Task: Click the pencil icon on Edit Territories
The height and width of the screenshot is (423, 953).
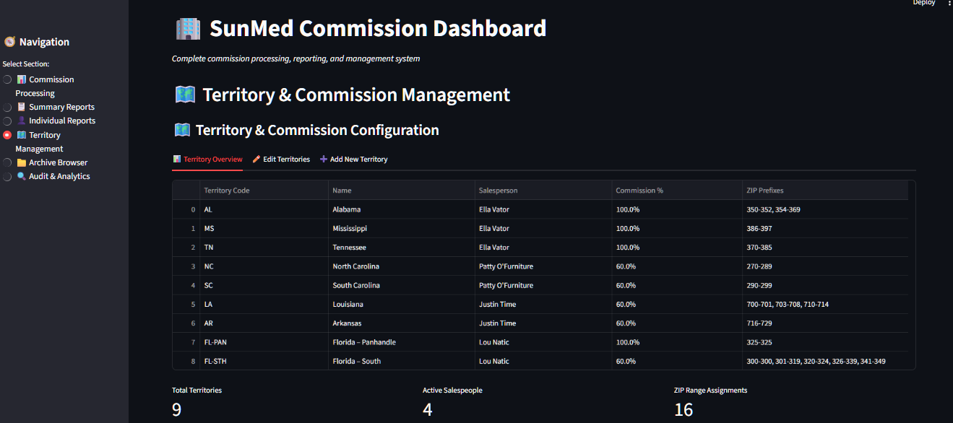Action: [x=255, y=158]
